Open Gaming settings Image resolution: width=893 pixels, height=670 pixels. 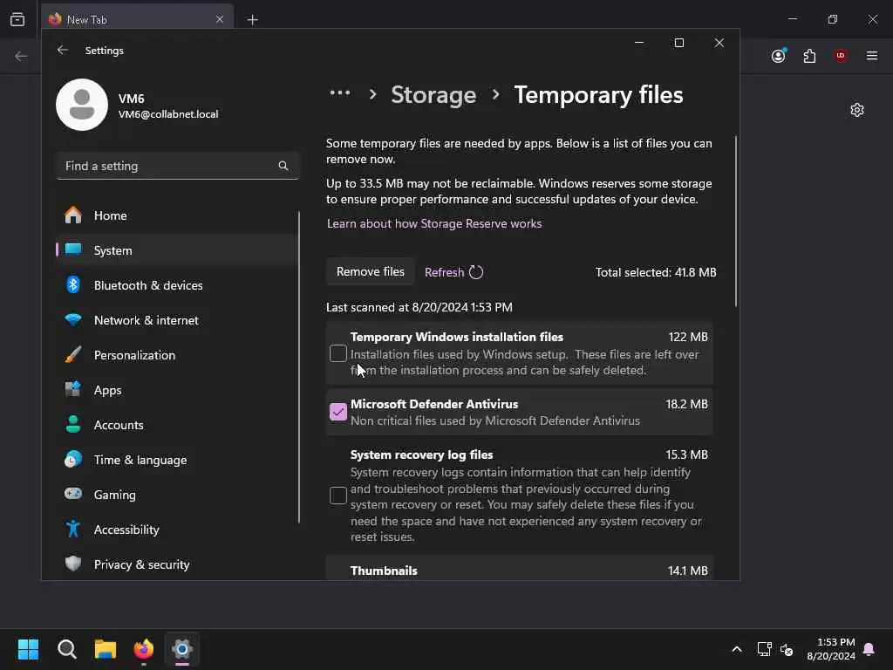(177, 495)
